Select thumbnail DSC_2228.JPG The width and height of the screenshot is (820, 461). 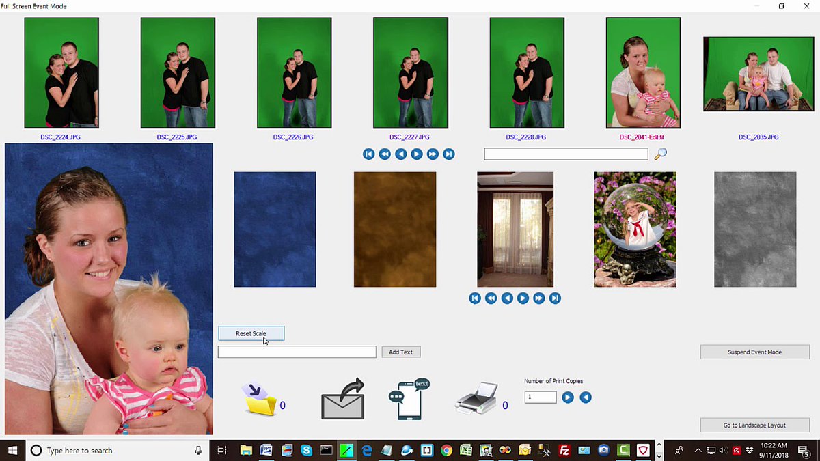click(x=527, y=73)
